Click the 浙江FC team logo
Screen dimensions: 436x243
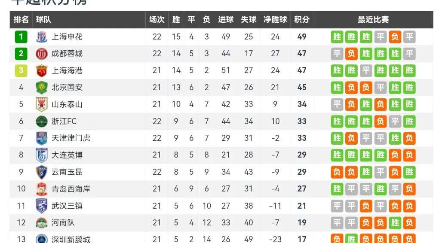coord(41,121)
